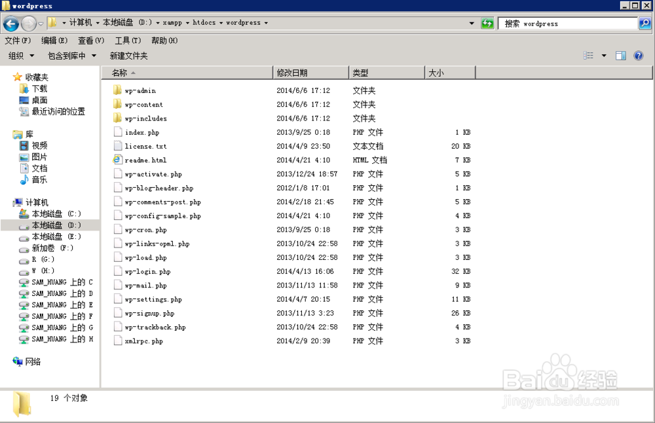655x423 pixels.
Task: Open the R (G:) drive icon
Action: tap(24, 260)
